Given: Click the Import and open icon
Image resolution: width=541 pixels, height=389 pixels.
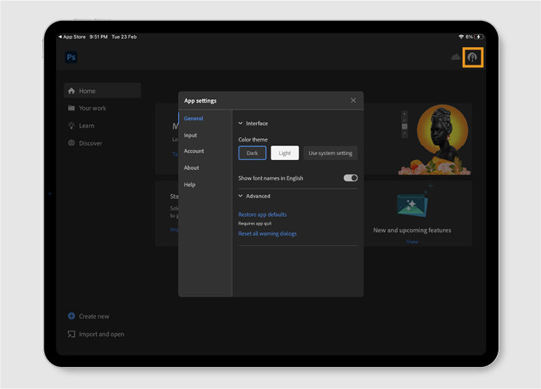Looking at the screenshot, I should pos(71,334).
